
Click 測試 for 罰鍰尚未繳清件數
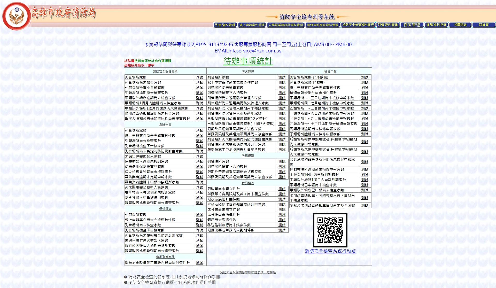click(282, 220)
